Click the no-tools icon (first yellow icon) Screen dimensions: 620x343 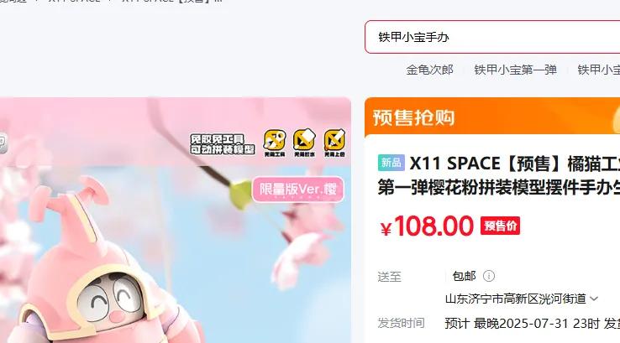275,143
